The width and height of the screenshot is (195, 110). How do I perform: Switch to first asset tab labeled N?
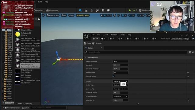tap(95, 39)
